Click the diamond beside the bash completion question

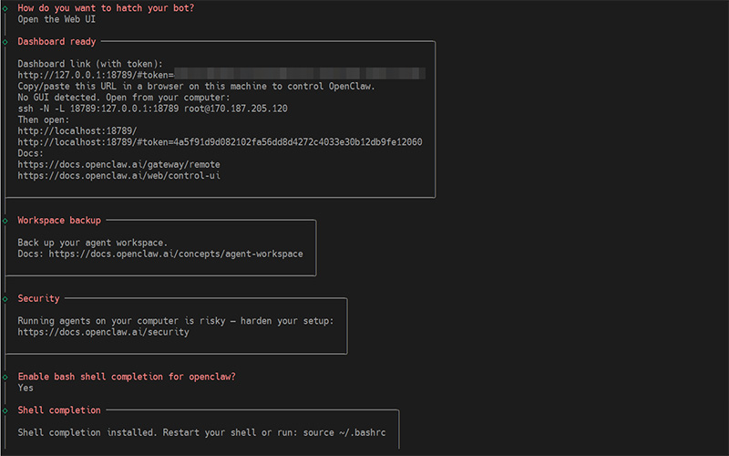(x=5, y=376)
